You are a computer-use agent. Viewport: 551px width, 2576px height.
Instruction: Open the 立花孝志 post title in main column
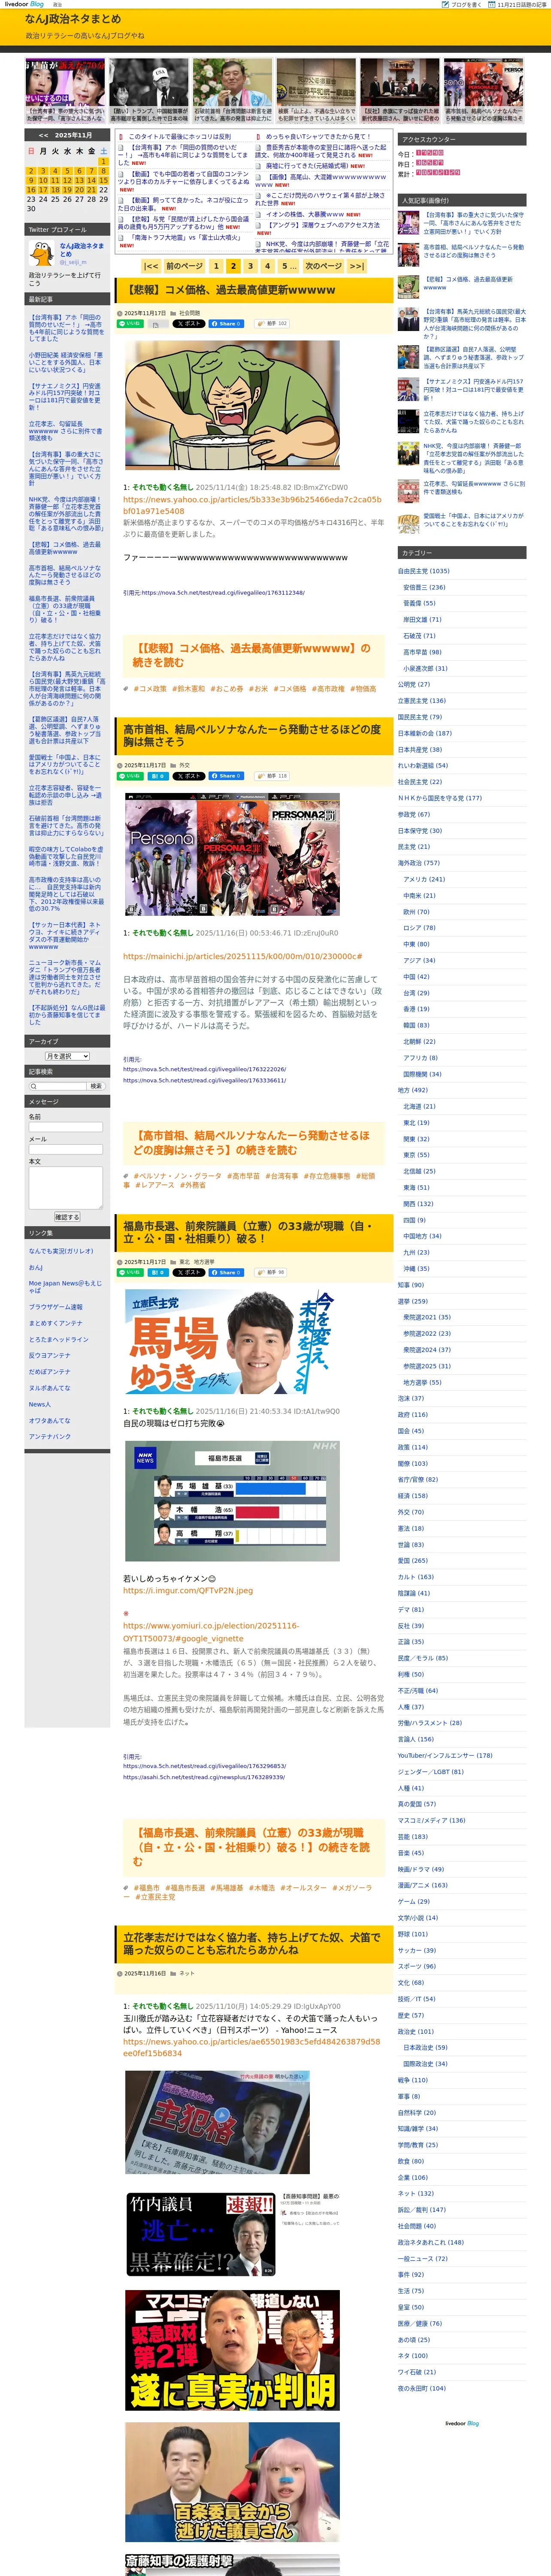click(252, 1943)
